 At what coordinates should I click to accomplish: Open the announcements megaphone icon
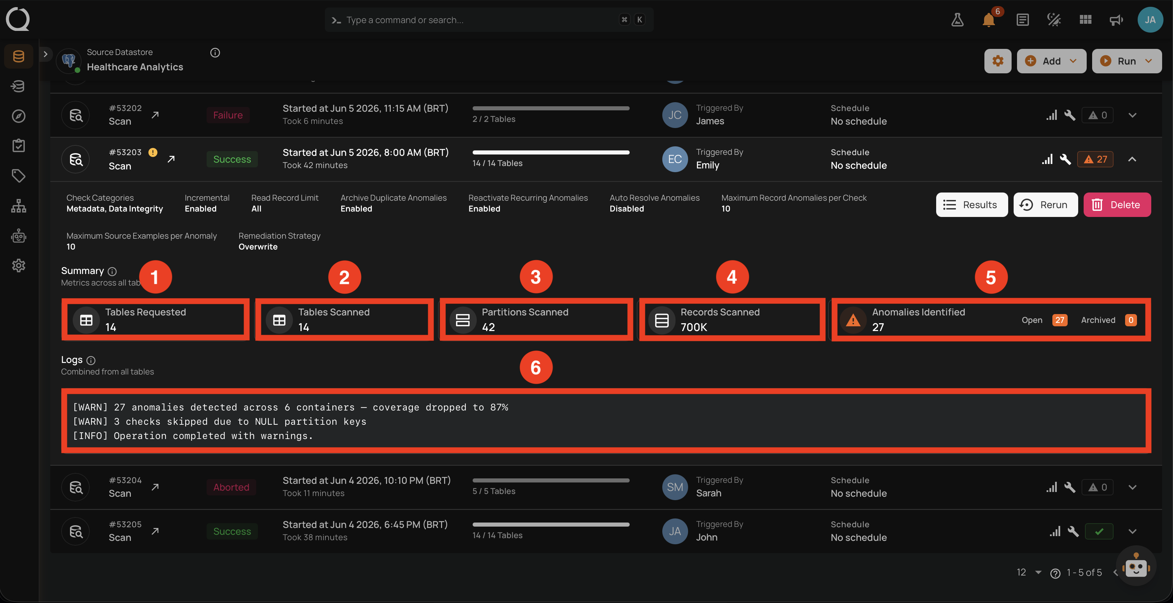(x=1116, y=20)
